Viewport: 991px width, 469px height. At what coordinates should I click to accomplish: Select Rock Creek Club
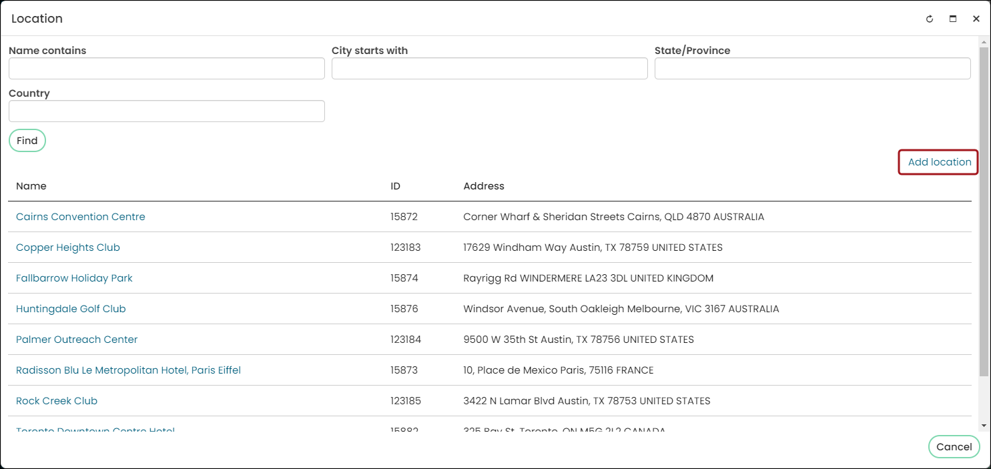point(57,401)
